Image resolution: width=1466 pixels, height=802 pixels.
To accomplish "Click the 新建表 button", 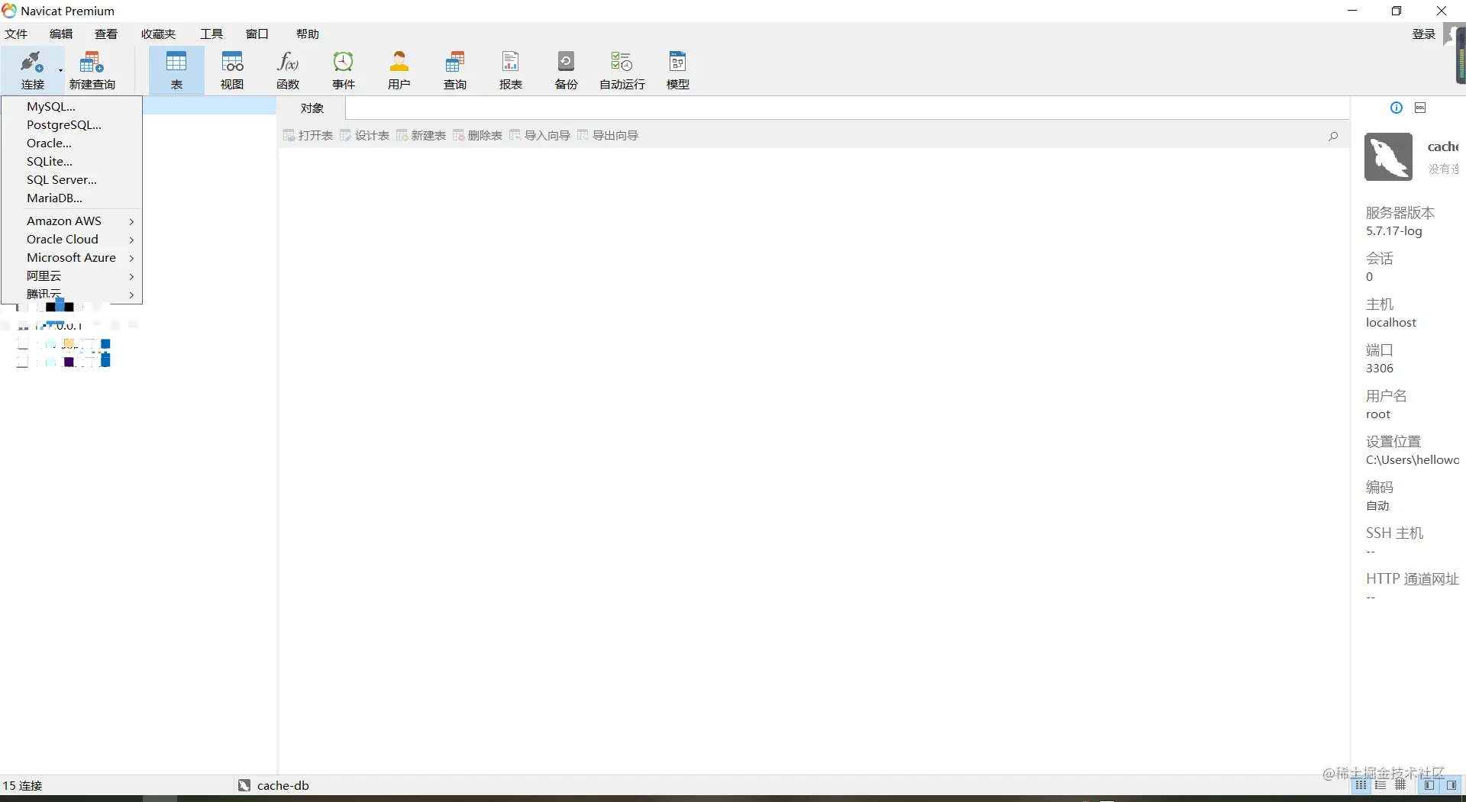I will [x=421, y=136].
